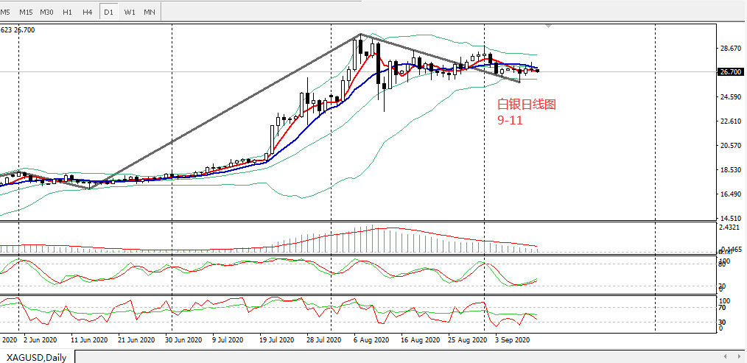Click the chart shift triangle marker
747x363 pixels.
pos(549,27)
